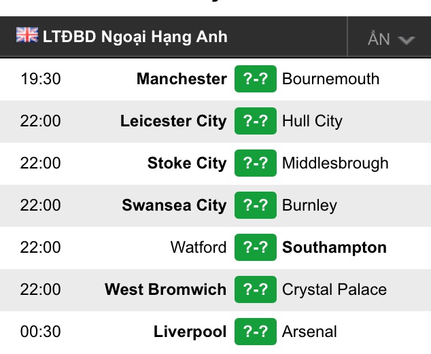Open the Bournemouth team link
The width and height of the screenshot is (431, 354).
(330, 79)
